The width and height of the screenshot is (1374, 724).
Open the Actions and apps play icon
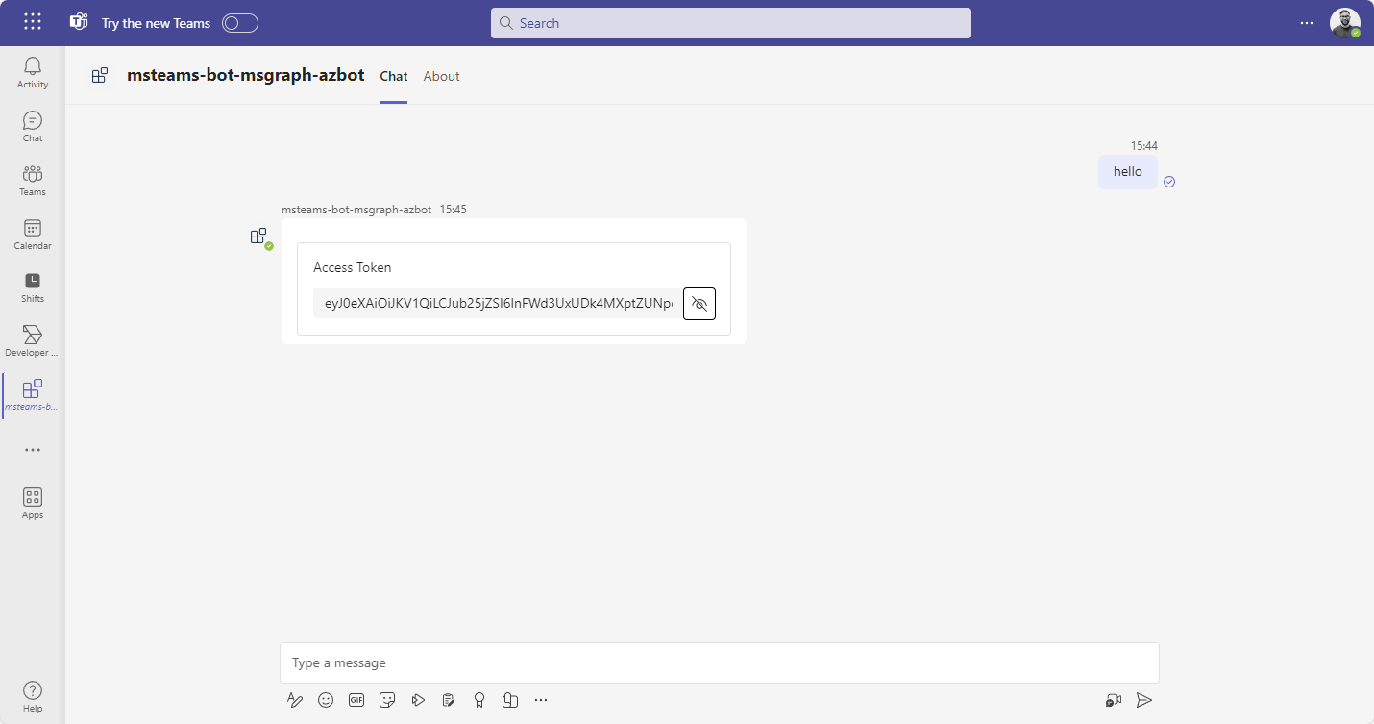418,700
